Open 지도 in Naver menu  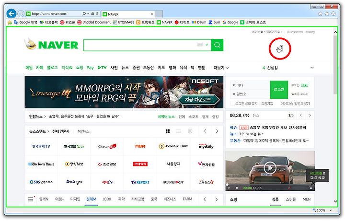161,68
